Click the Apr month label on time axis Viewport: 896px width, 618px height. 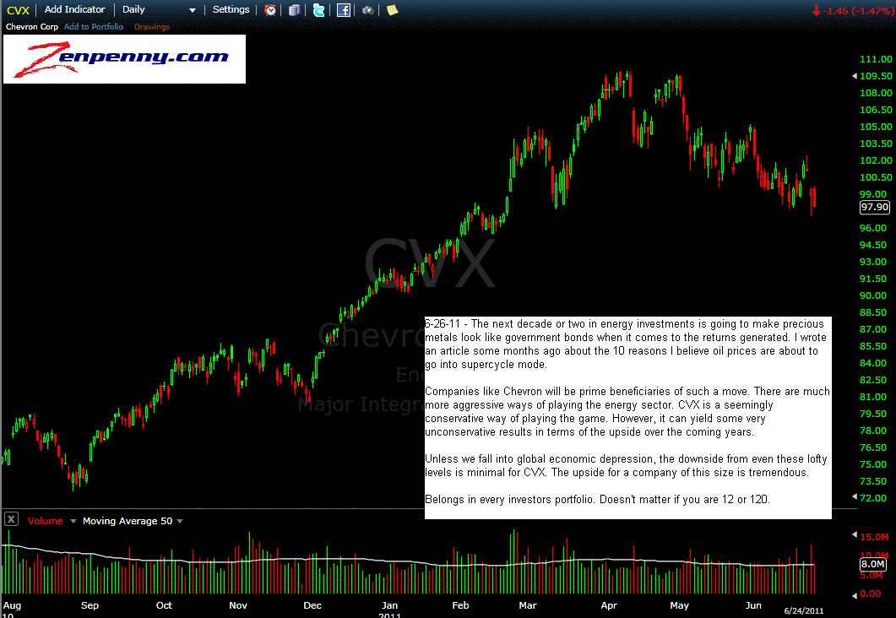pyautogui.click(x=609, y=605)
